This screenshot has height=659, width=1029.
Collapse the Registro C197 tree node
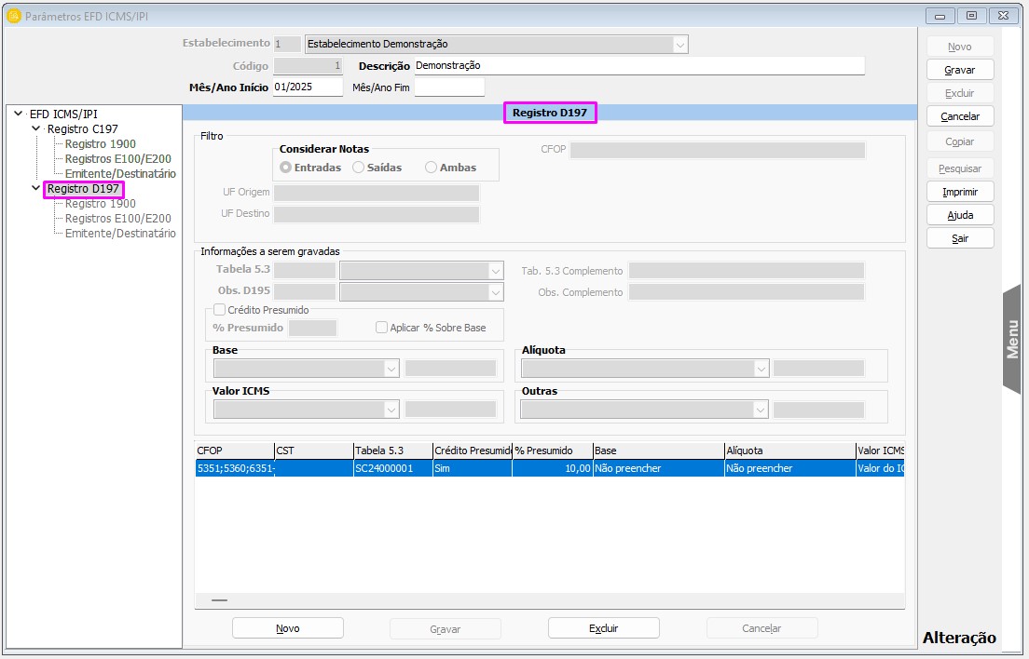(36, 129)
